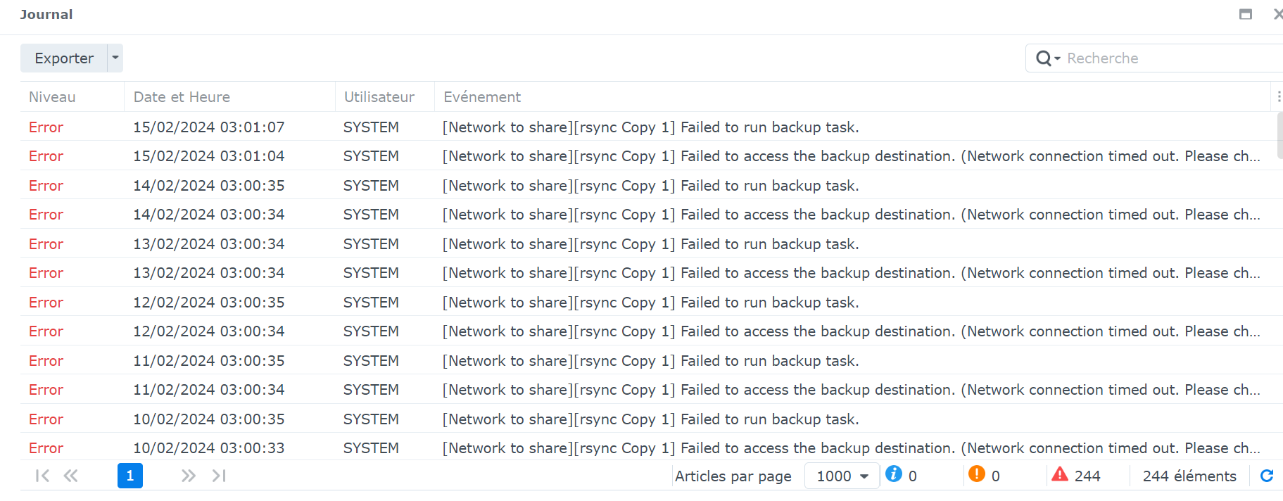
Task: Filter by red error triangle icon
Action: [x=1060, y=474]
